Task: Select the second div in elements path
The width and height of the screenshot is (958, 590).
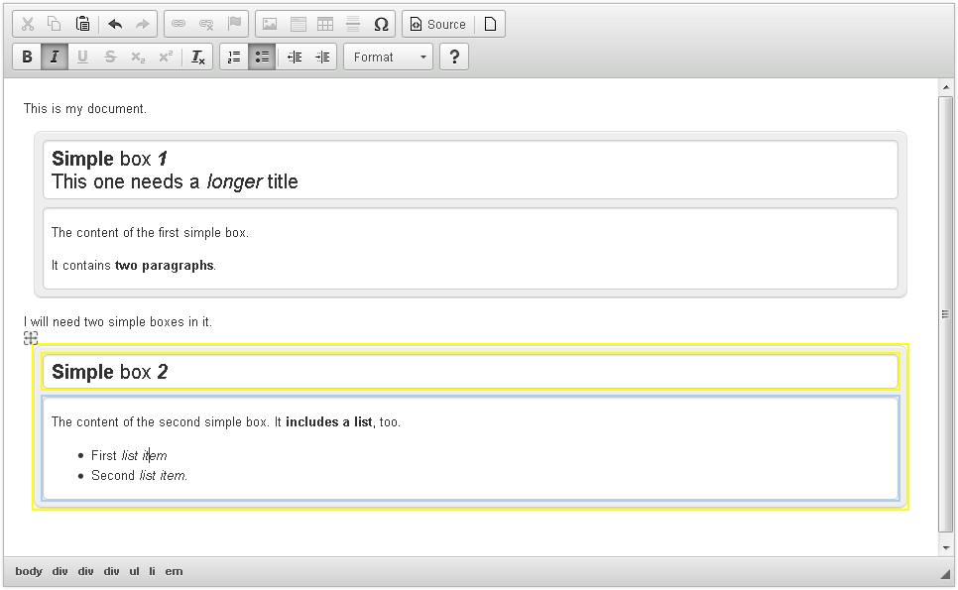Action: pyautogui.click(x=85, y=571)
